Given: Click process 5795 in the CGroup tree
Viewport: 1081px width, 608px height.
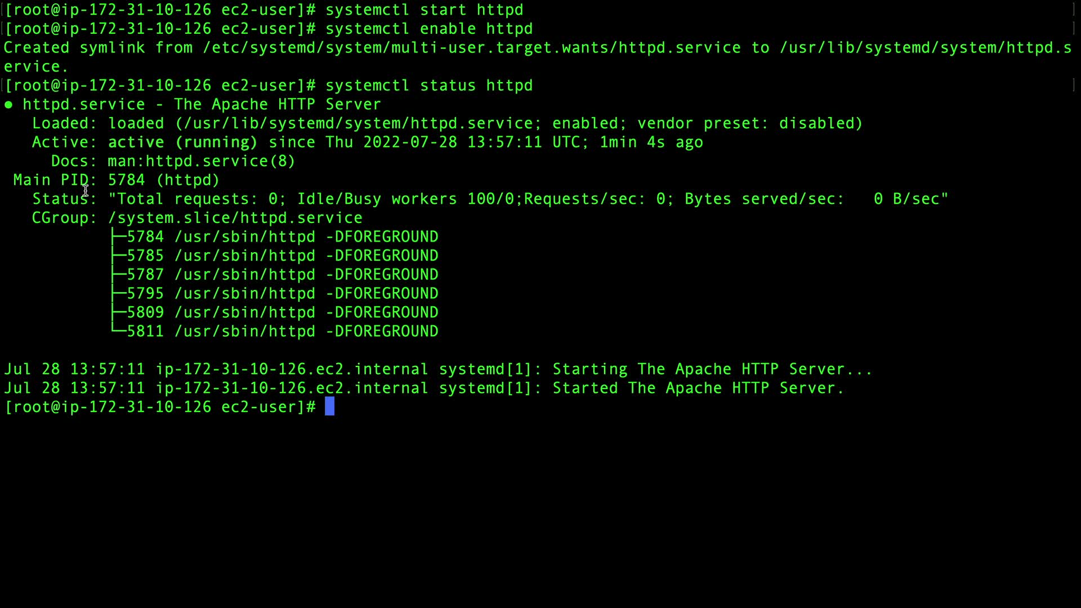Looking at the screenshot, I should point(145,294).
